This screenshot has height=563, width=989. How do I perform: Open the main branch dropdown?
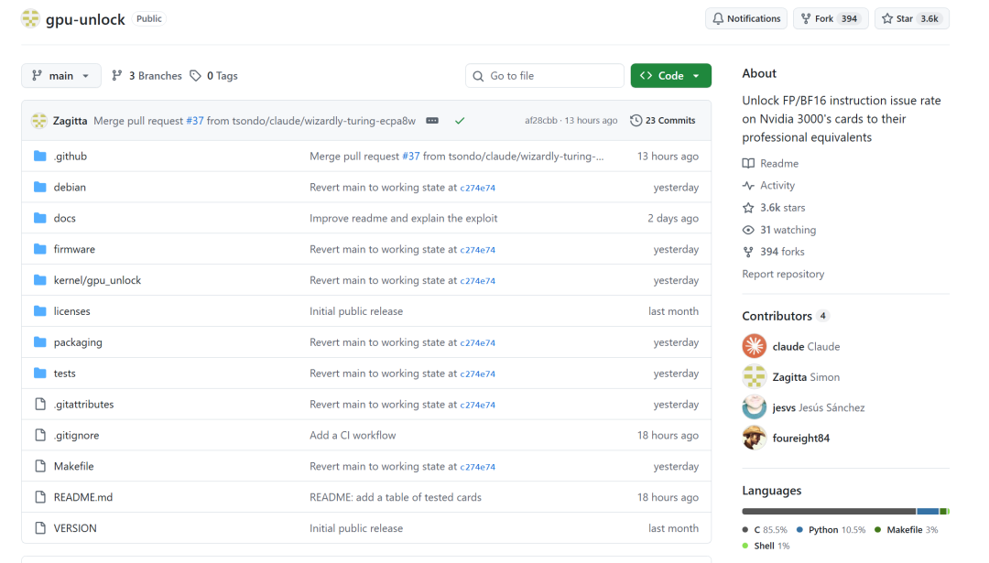(x=61, y=76)
